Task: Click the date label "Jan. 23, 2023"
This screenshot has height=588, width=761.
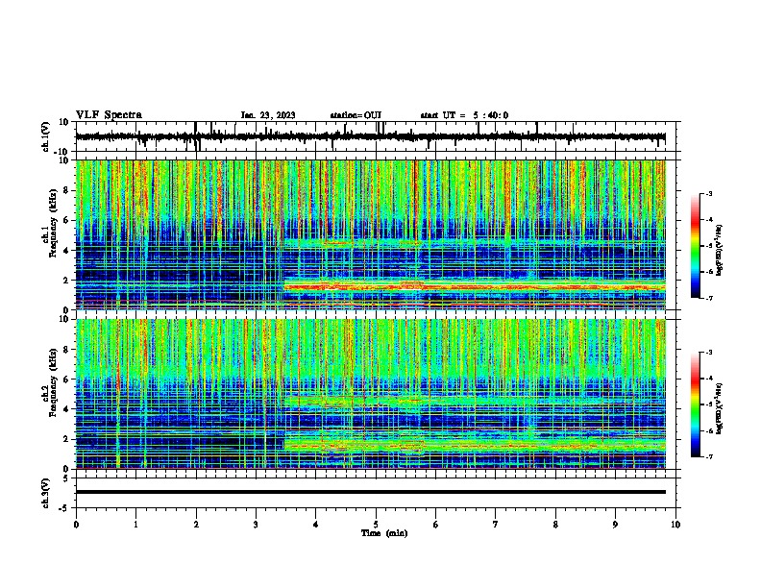Action: (x=268, y=115)
